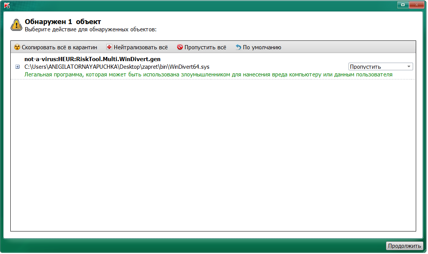Click the red prohibition skip-all icon

point(180,47)
